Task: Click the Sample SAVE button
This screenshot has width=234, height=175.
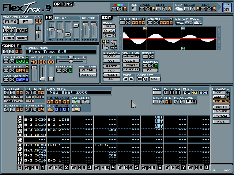Action: pyautogui.click(x=22, y=38)
